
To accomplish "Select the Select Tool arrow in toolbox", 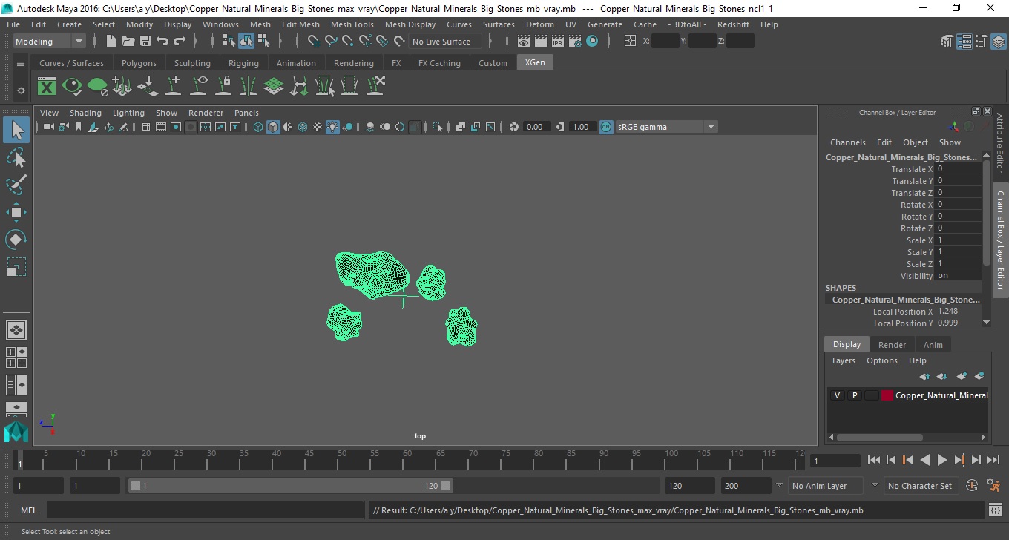I will pyautogui.click(x=16, y=131).
